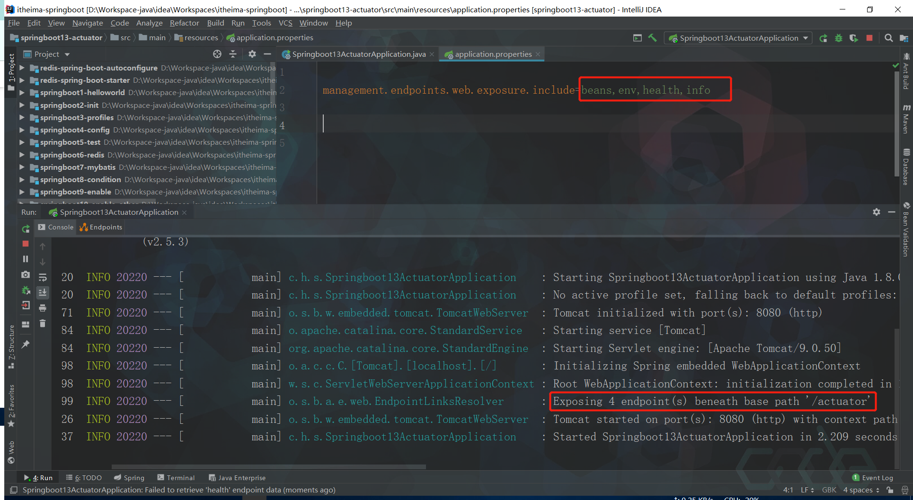The width and height of the screenshot is (913, 500).
Task: Start debugging with the top toolbar bug icon
Action: 839,38
